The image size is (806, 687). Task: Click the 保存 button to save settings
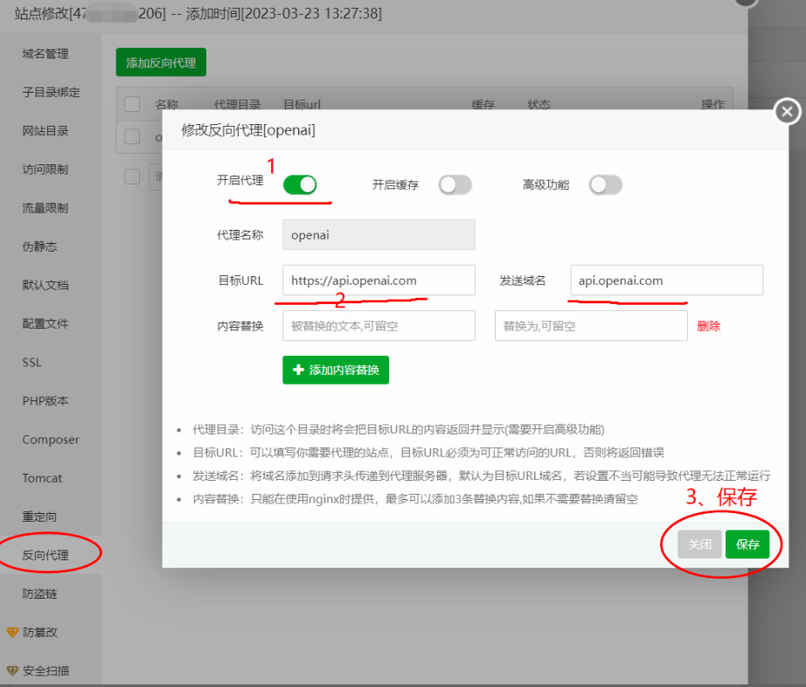[x=748, y=544]
